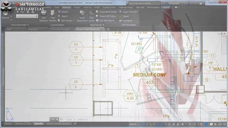Add a new layout with plus
Image resolution: width=228 pixels, height=128 pixels.
(x=75, y=124)
